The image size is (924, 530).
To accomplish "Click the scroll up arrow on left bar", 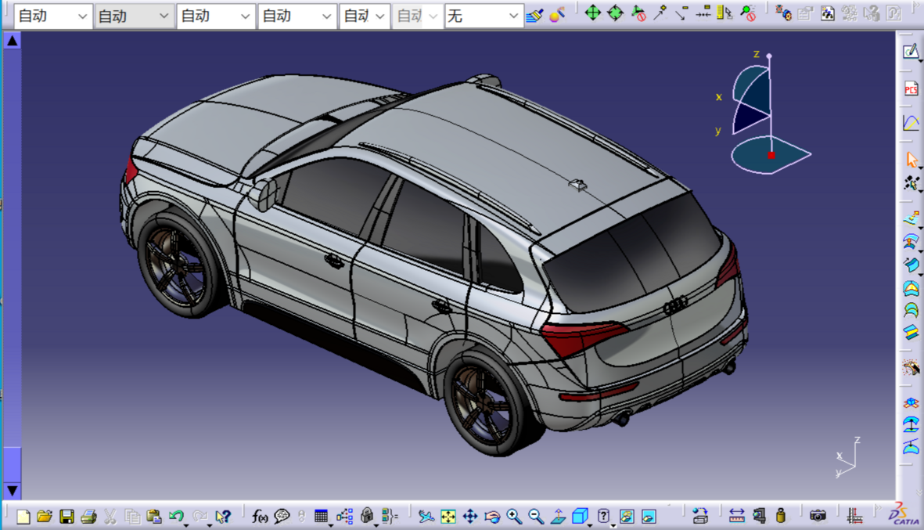I will [12, 41].
